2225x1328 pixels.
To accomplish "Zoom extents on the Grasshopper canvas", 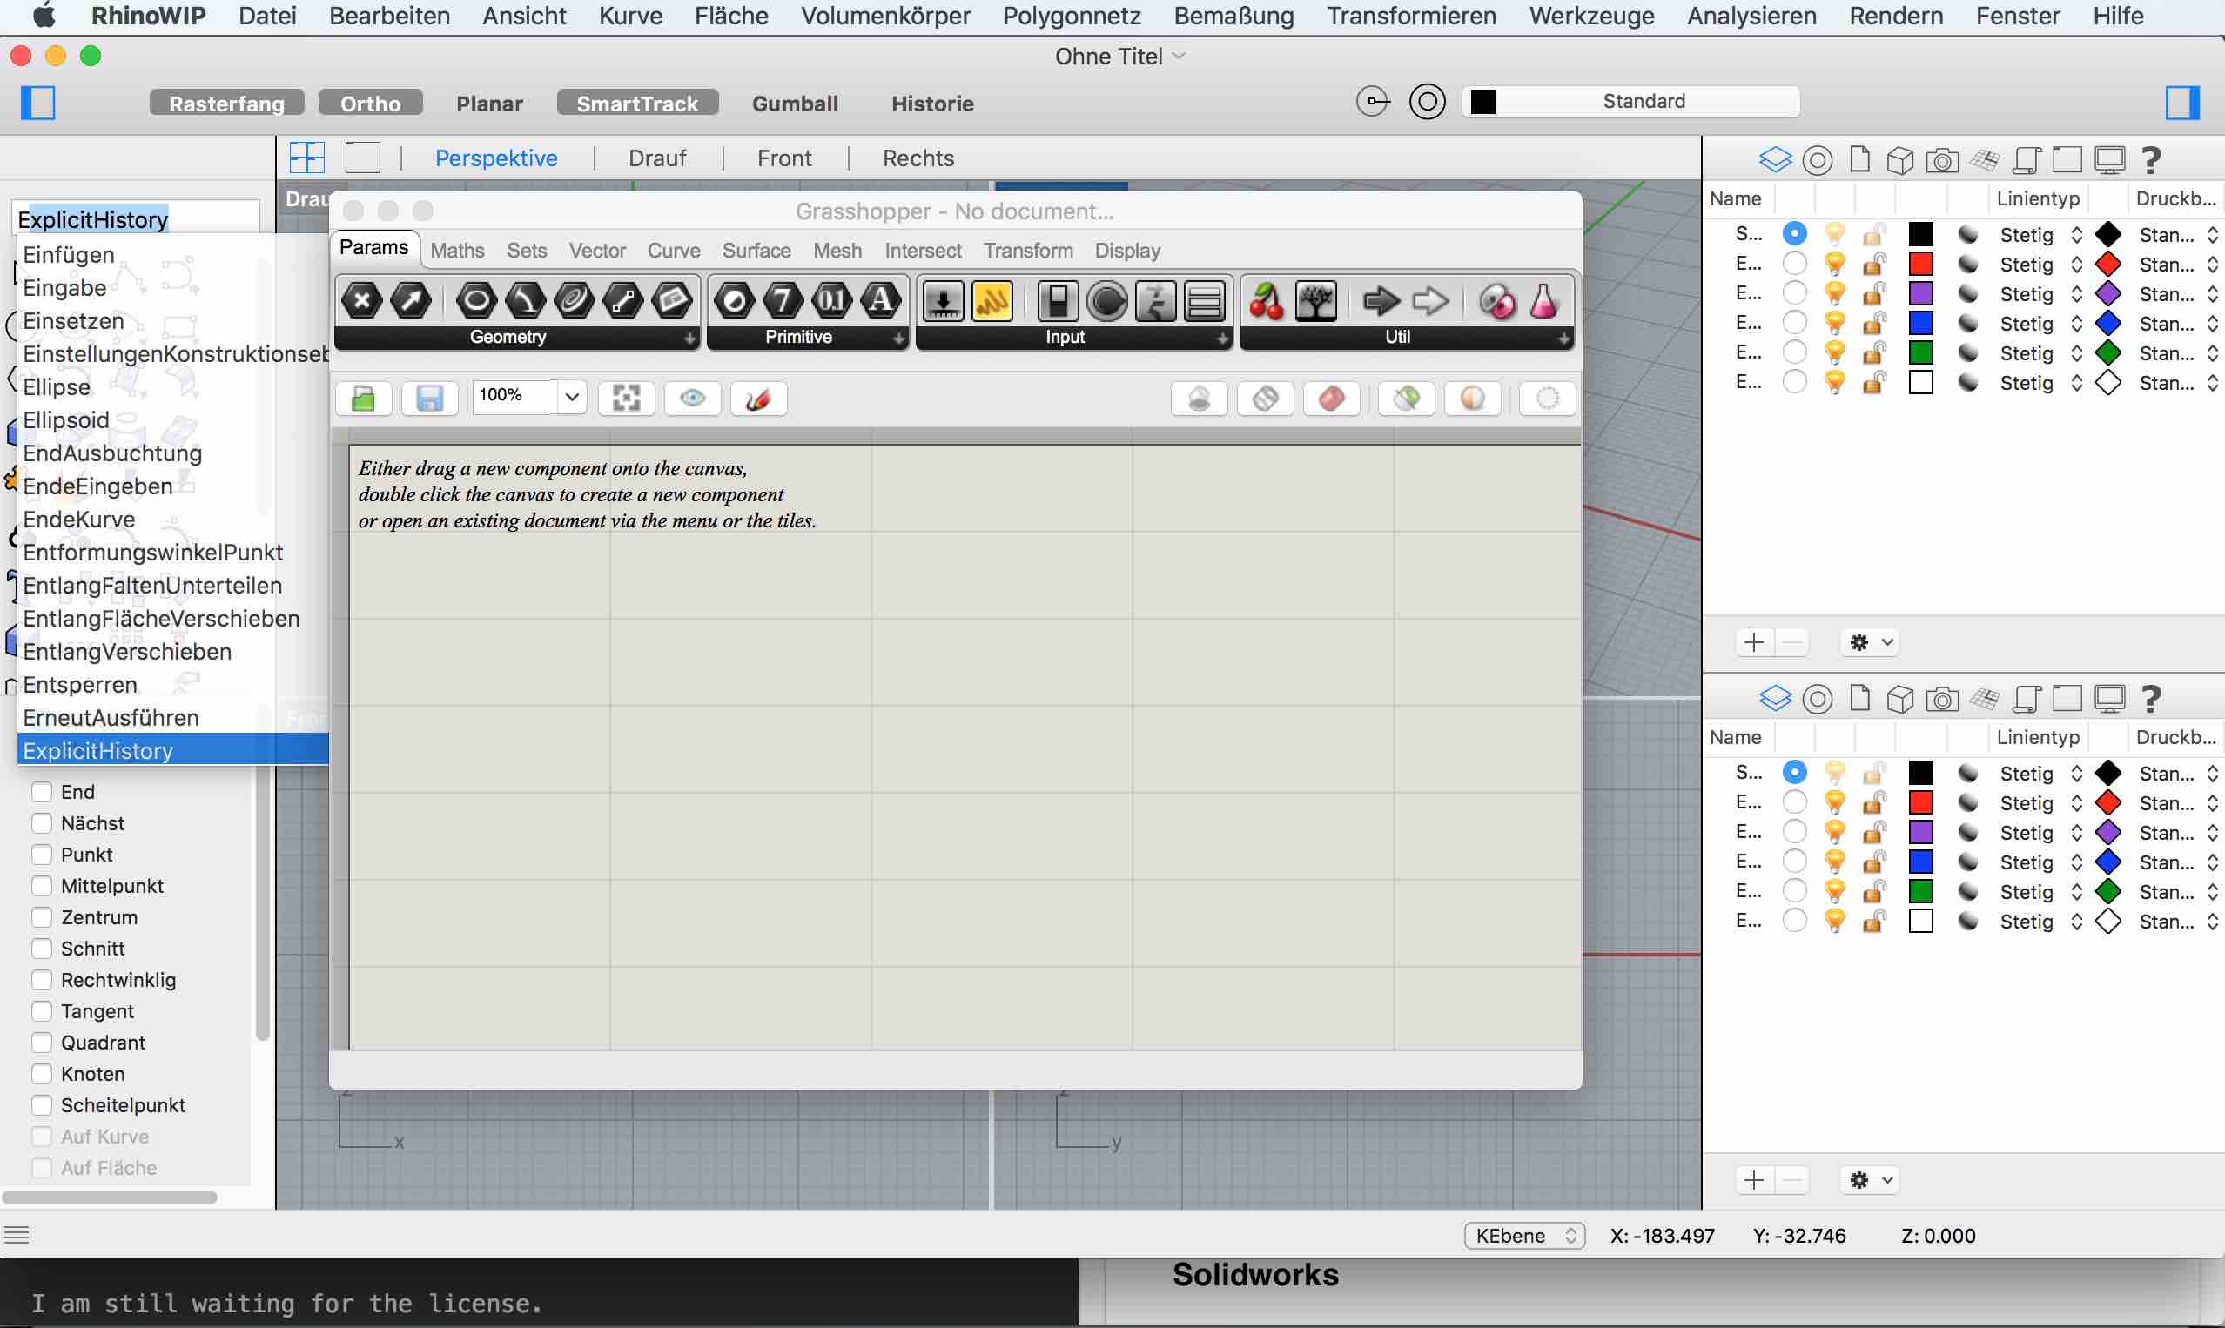I will (626, 399).
